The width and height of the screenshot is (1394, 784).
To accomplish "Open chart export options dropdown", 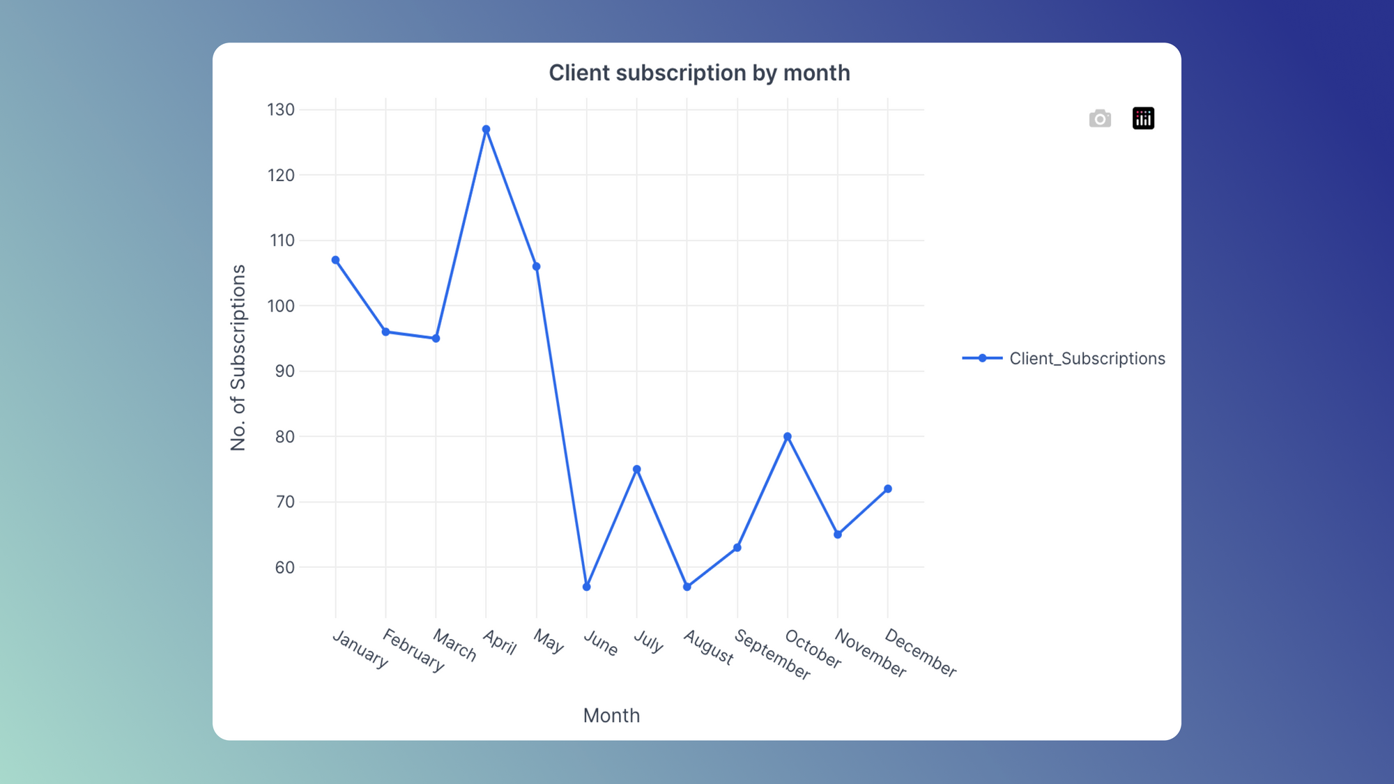I will [1143, 117].
